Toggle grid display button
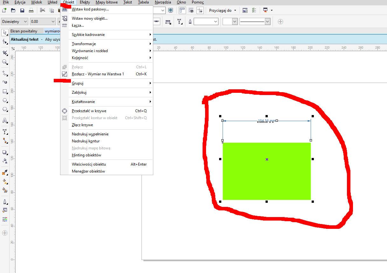Image resolution: width=387 pixels, height=273 pixels. (191, 10)
